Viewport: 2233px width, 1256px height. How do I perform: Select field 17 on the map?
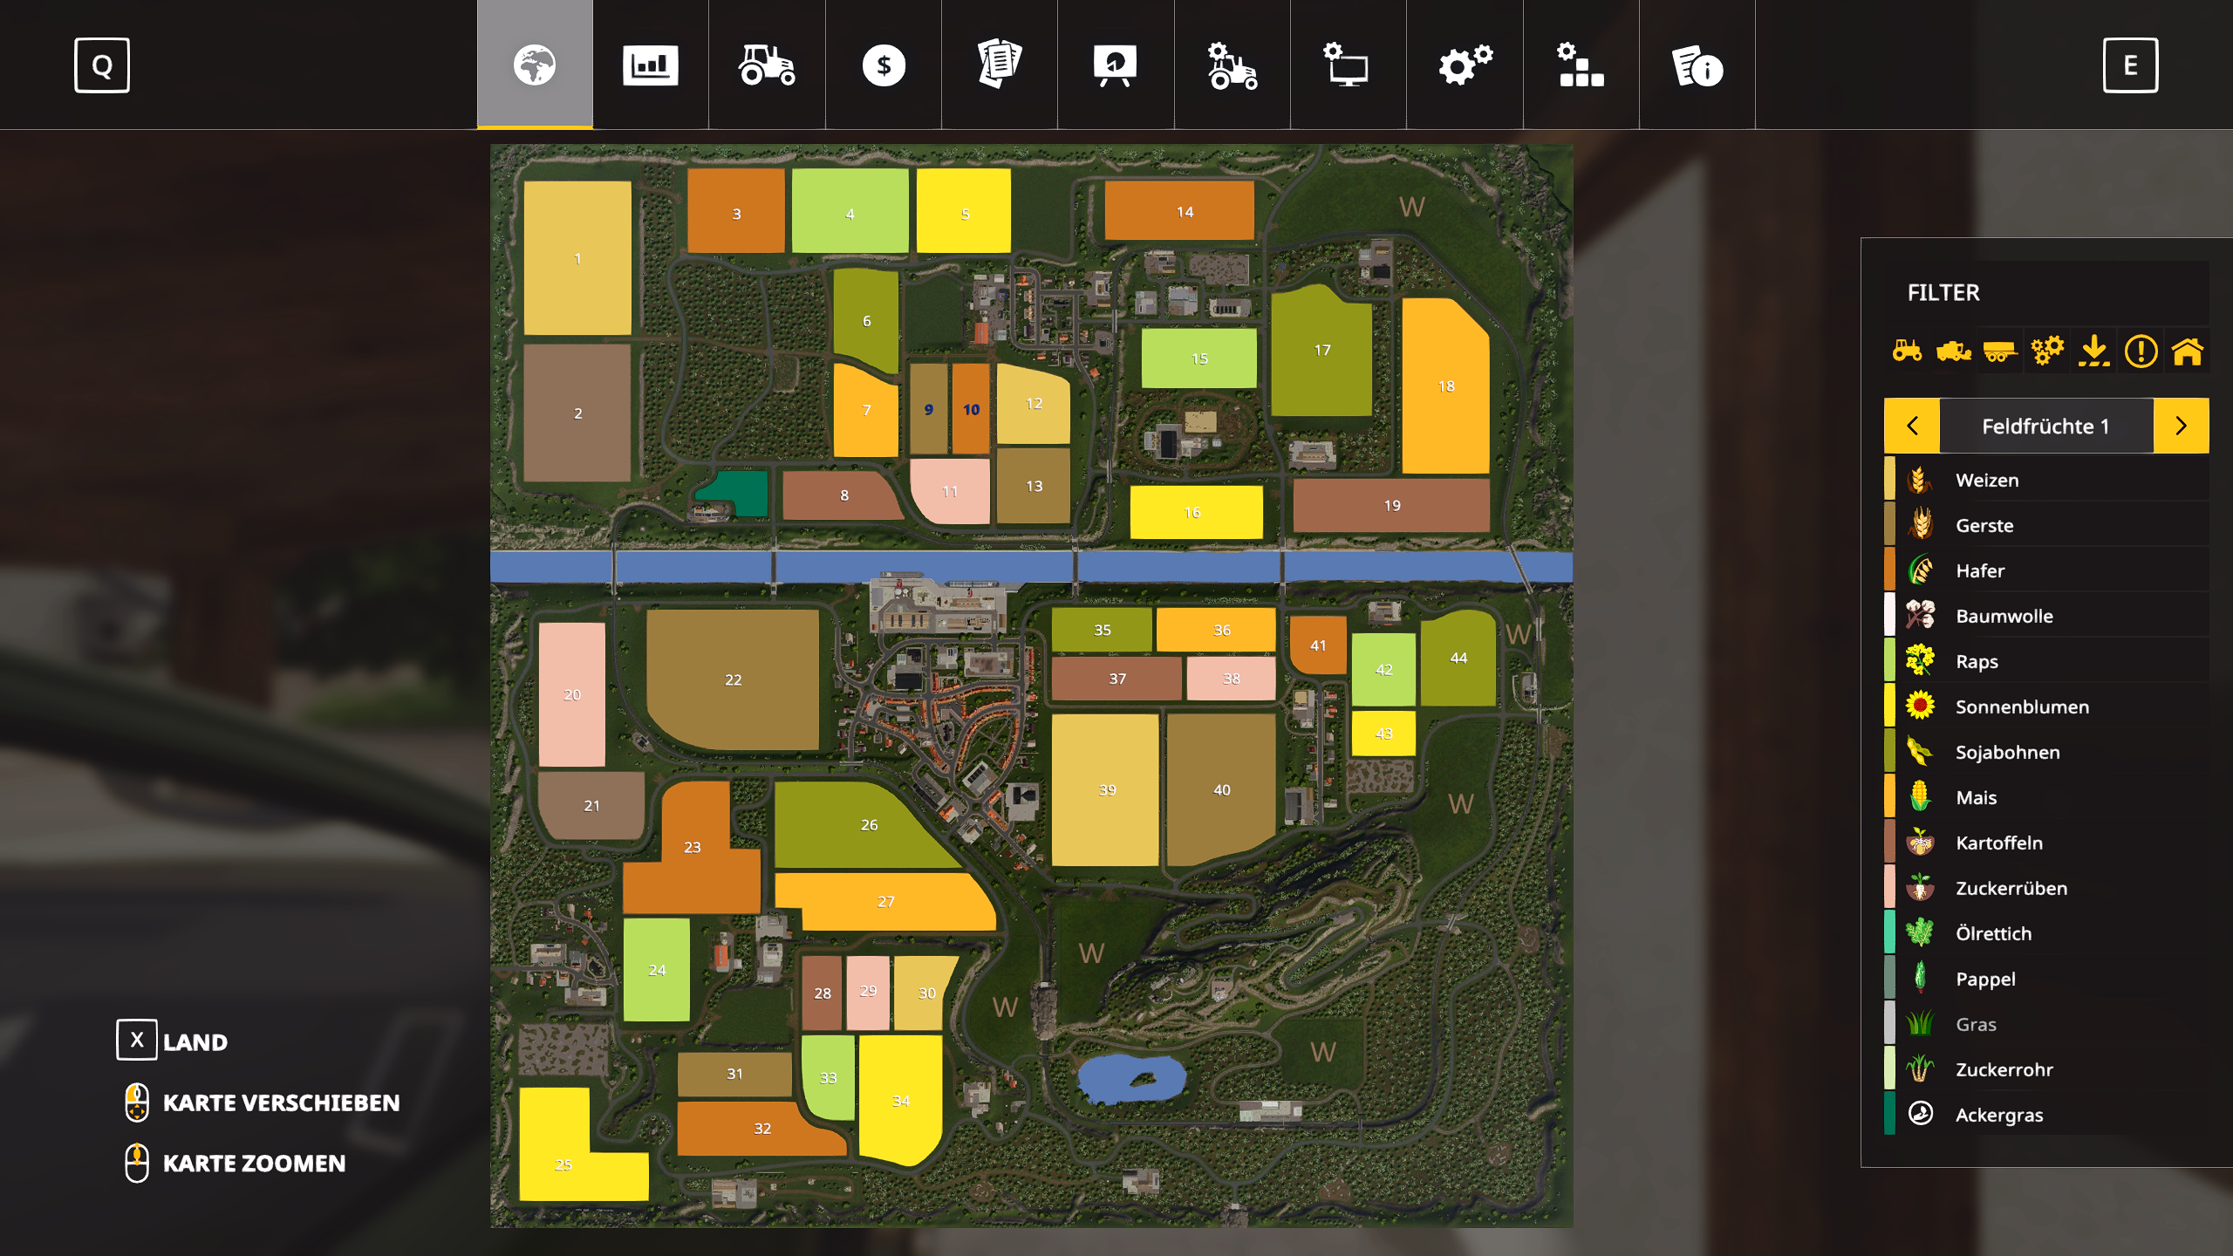(x=1321, y=350)
